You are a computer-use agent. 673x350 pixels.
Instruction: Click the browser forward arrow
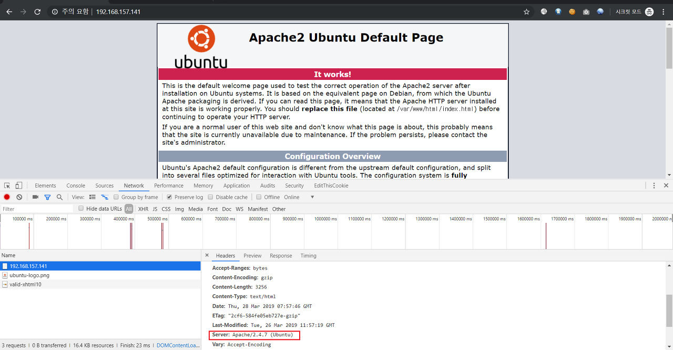(23, 12)
